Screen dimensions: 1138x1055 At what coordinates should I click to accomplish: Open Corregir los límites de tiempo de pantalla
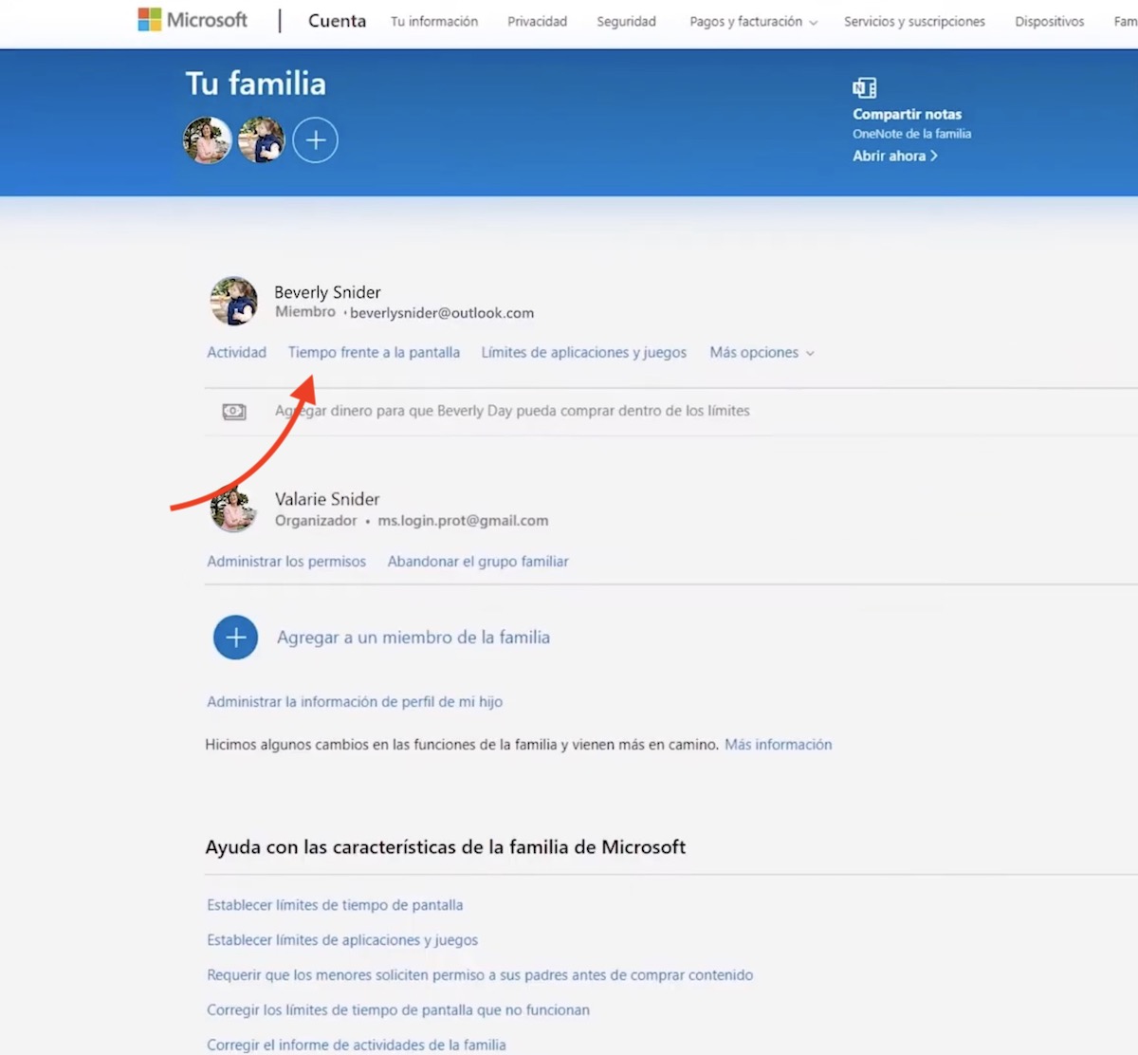[x=398, y=1010]
